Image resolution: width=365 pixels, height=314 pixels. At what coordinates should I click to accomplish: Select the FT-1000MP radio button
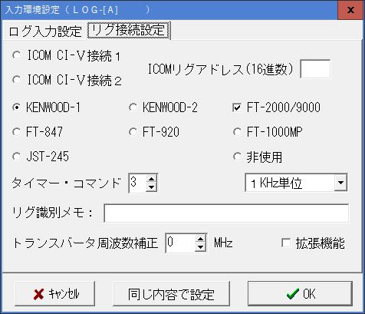click(237, 132)
